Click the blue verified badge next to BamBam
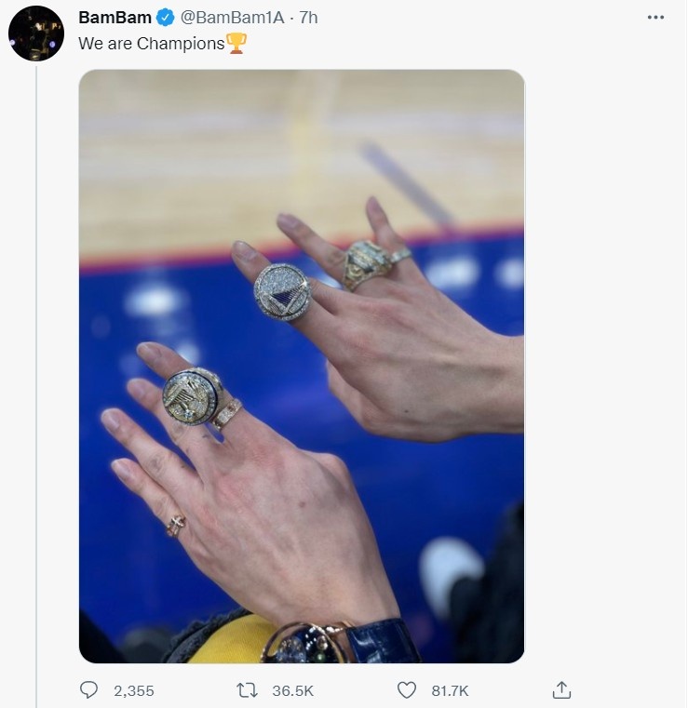Screen dimensions: 688x708 [x=165, y=18]
